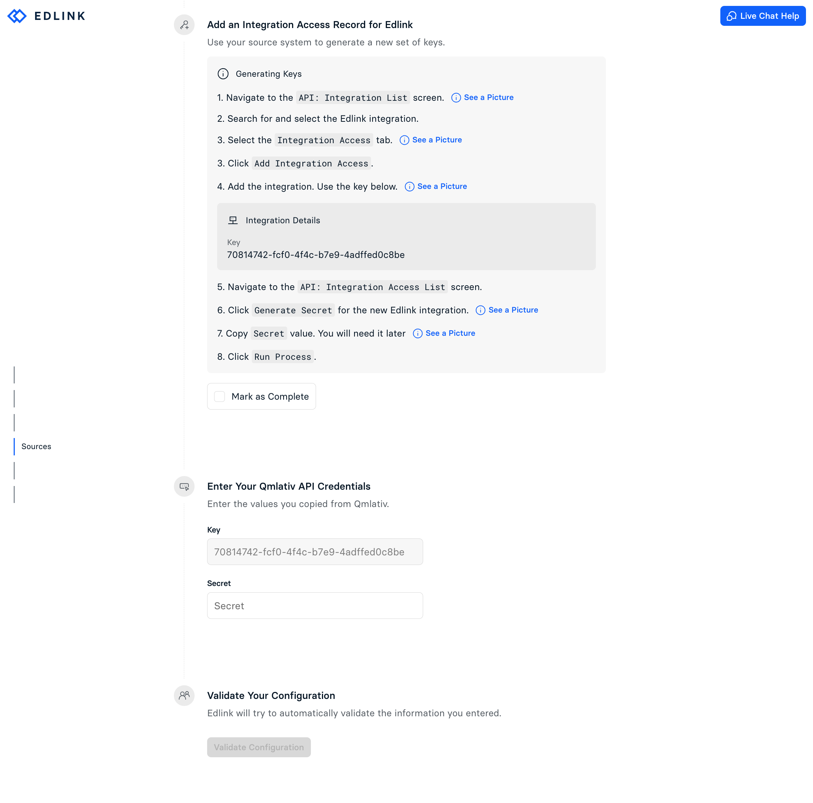The height and width of the screenshot is (803, 813).
Task: Focus the Secret input field
Action: click(315, 606)
